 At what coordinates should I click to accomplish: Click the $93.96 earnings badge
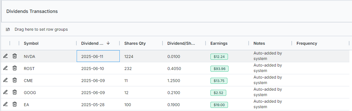click(219, 69)
